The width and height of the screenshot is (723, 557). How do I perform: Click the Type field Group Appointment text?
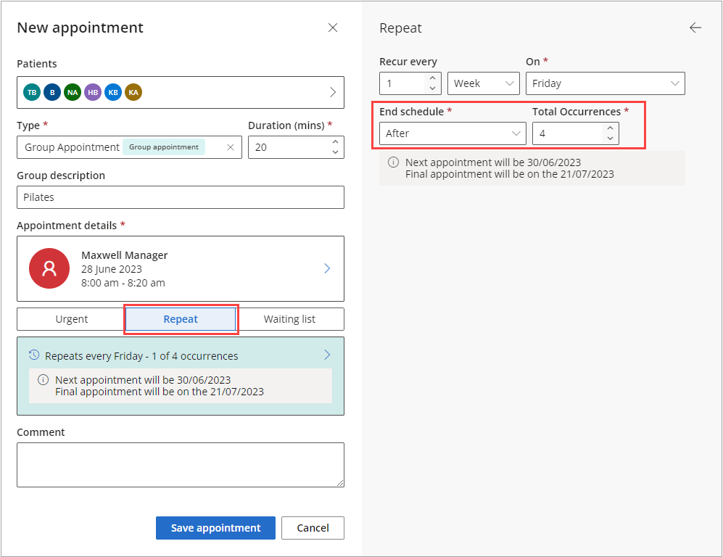(72, 147)
